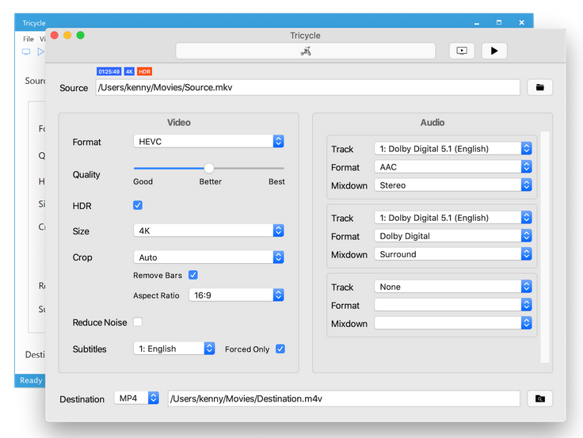Open second audio Track Dolby Digital dropdown
583x438 pixels.
pos(453,218)
